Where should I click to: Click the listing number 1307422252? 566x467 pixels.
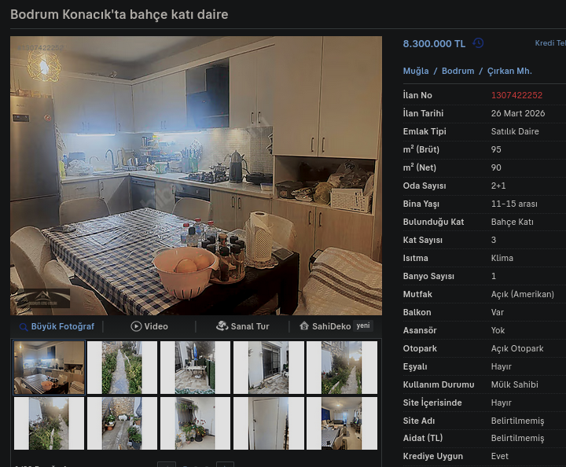pyautogui.click(x=516, y=95)
